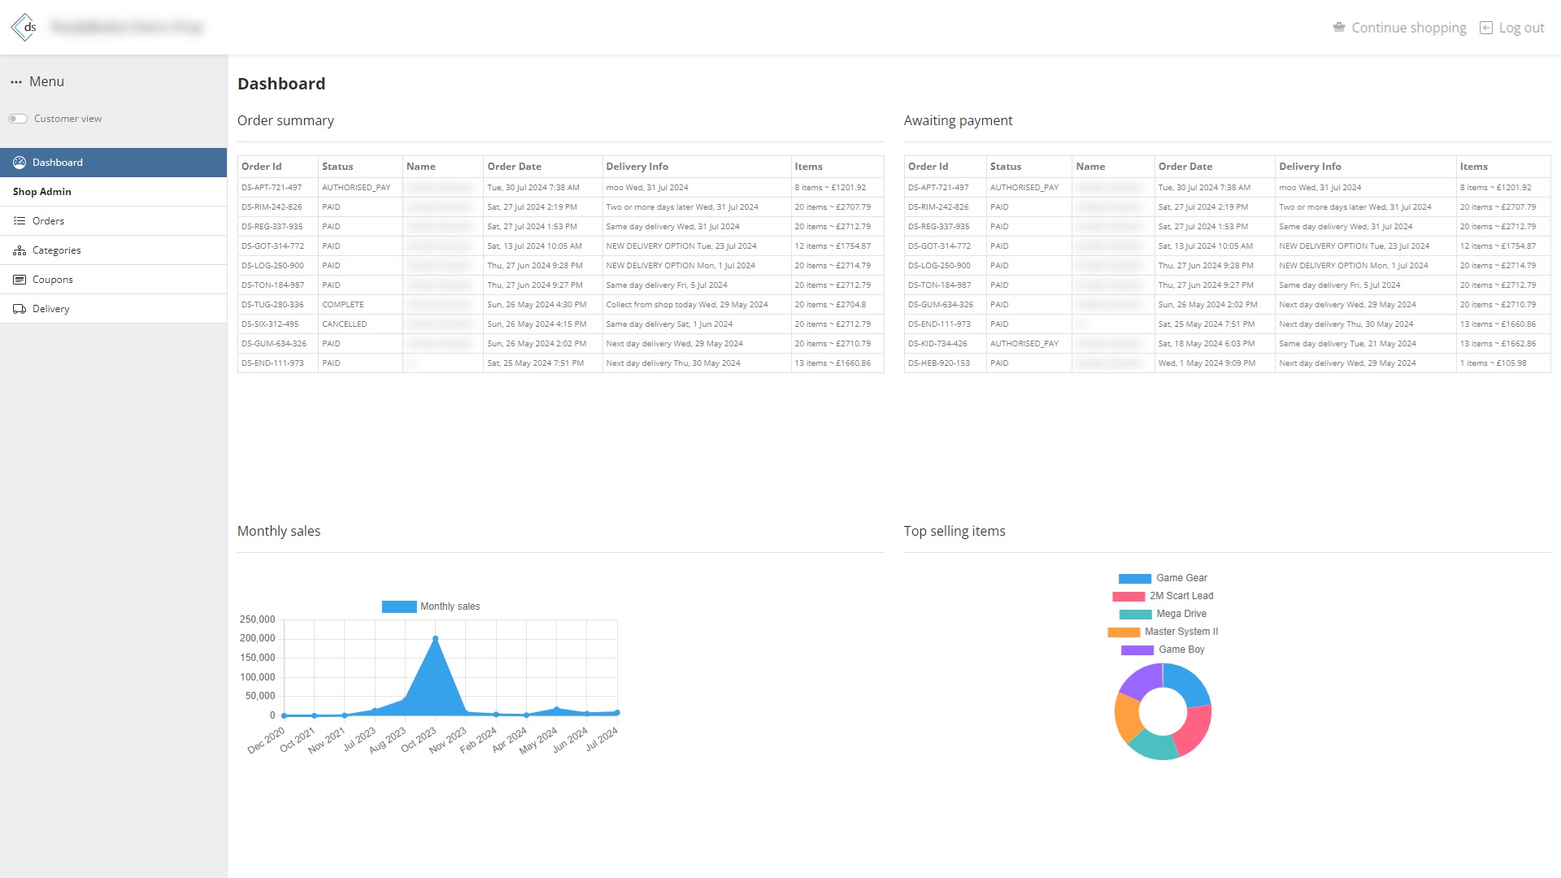
Task: Click the orange donut chart segment
Action: pyautogui.click(x=1126, y=718)
